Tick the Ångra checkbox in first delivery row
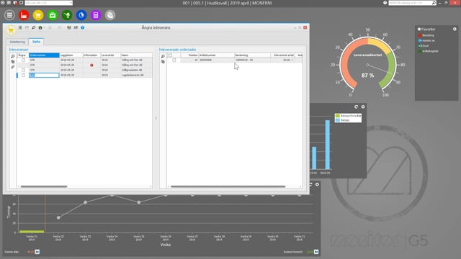461x259 pixels. click(24, 60)
